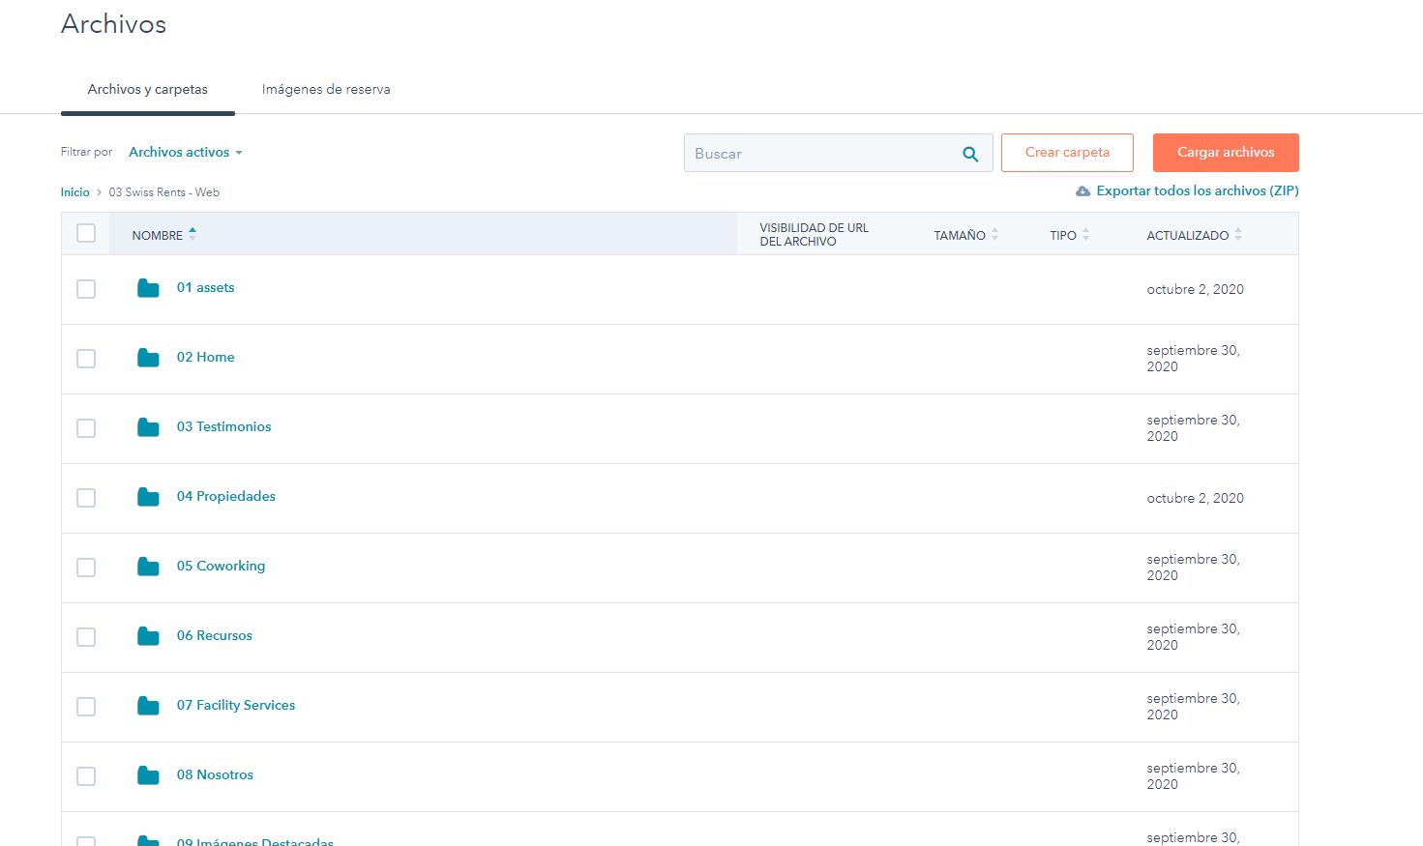Click the octubre 2, 2020 date for 04 Propiedades
Viewport: 1423px width, 846px height.
coord(1195,498)
